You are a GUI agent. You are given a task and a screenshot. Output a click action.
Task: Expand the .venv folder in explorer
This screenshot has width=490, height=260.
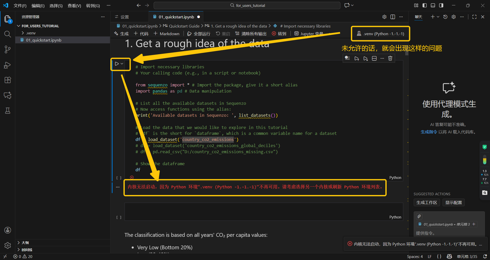(x=30, y=33)
